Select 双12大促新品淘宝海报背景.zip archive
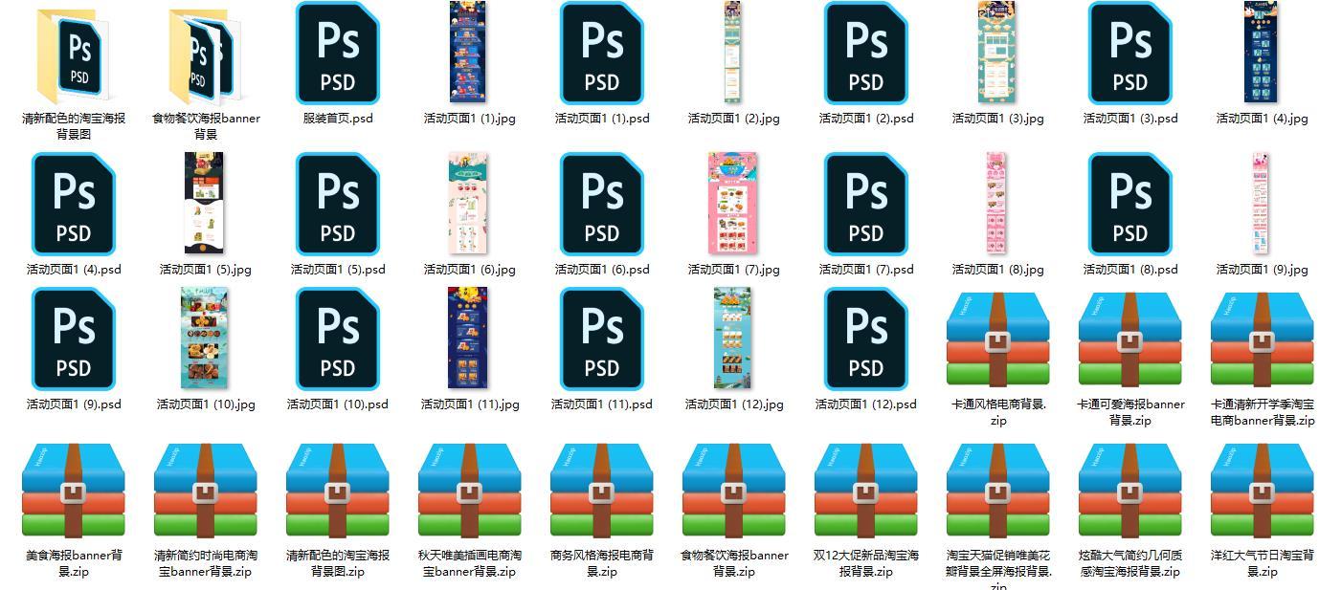The height and width of the screenshot is (590, 1319). [x=866, y=490]
